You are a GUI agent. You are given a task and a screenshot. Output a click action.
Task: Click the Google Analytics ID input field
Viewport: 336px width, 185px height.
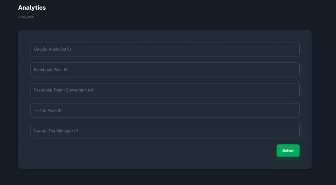click(x=165, y=49)
